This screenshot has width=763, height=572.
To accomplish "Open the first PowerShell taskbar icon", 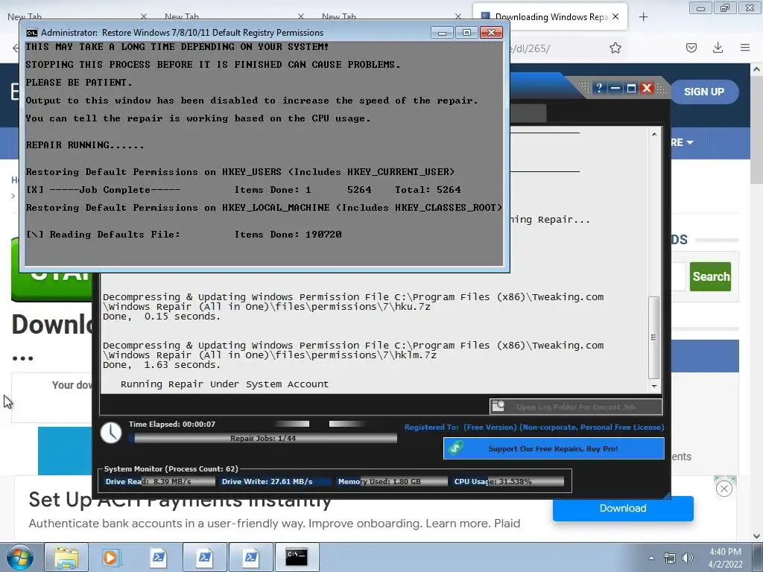I will [x=159, y=557].
